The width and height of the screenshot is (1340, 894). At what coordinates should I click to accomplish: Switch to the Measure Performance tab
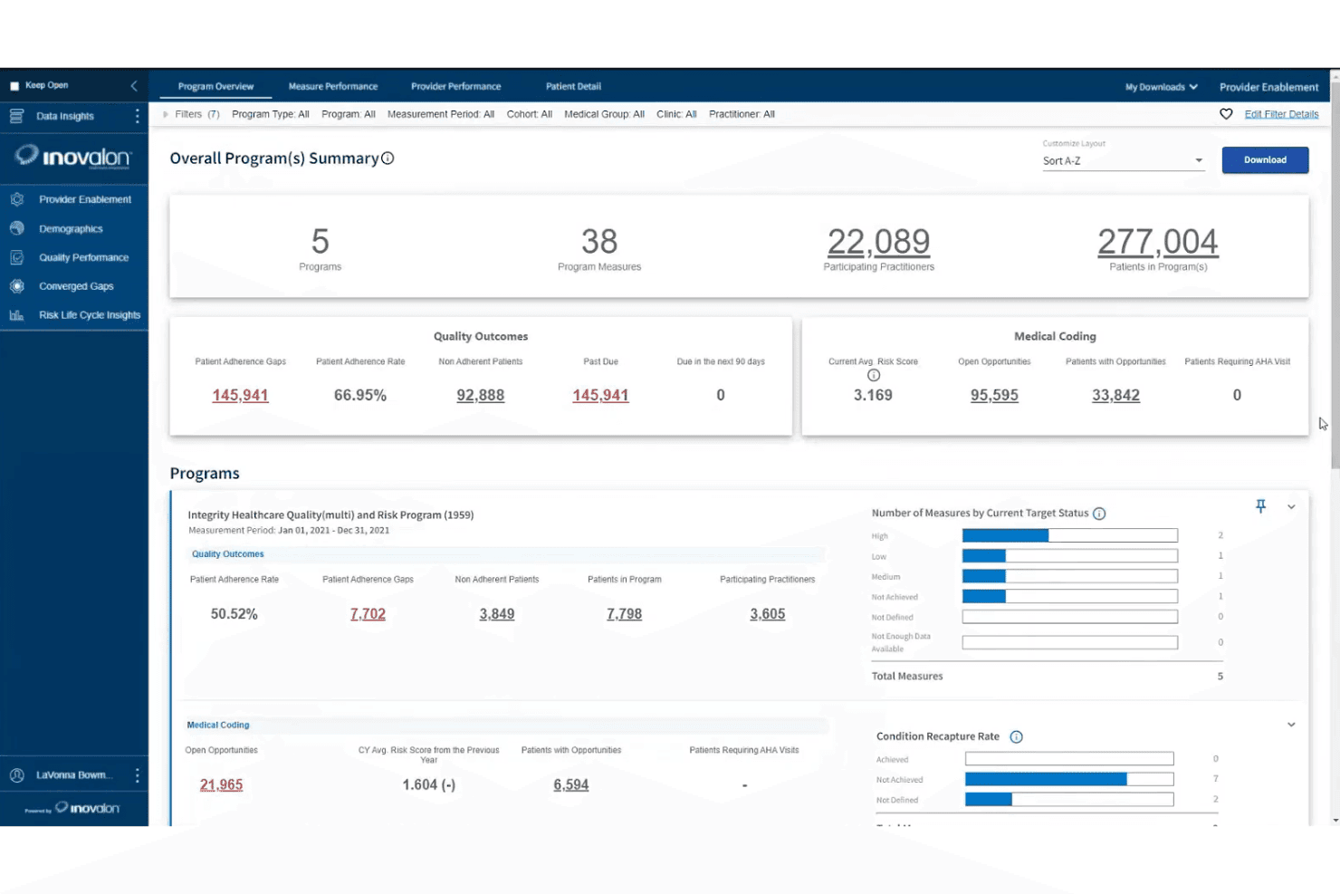click(x=333, y=87)
